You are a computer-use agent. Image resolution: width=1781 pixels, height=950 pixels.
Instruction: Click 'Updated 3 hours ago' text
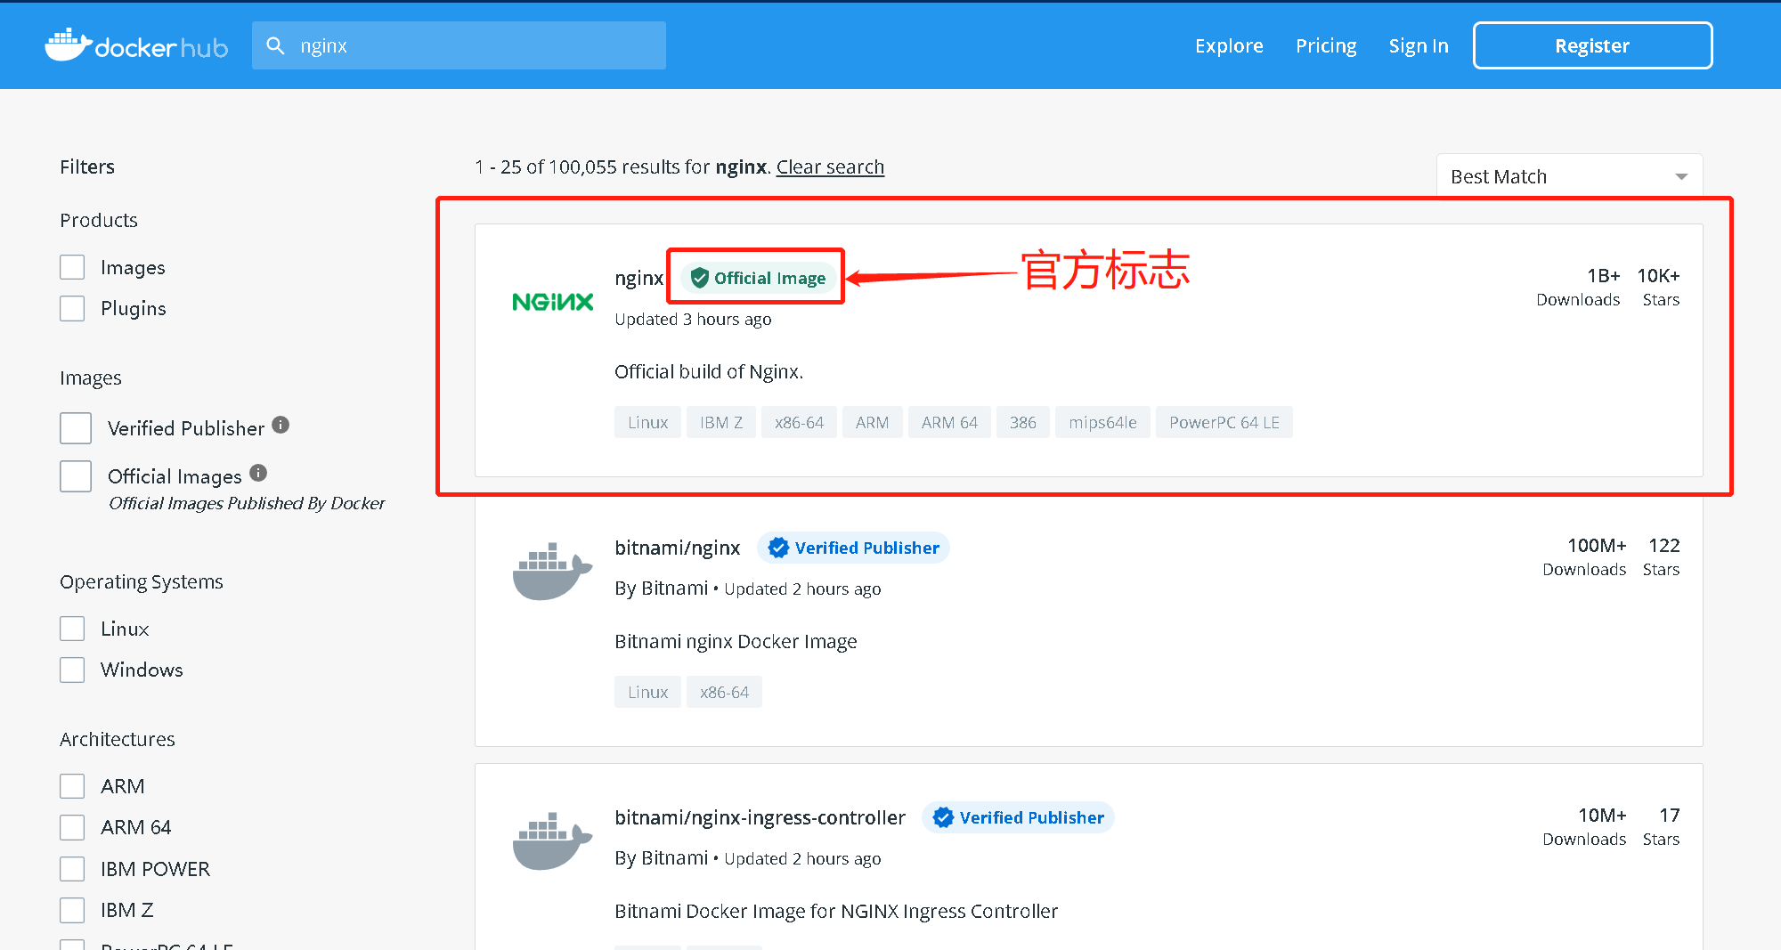pos(693,319)
